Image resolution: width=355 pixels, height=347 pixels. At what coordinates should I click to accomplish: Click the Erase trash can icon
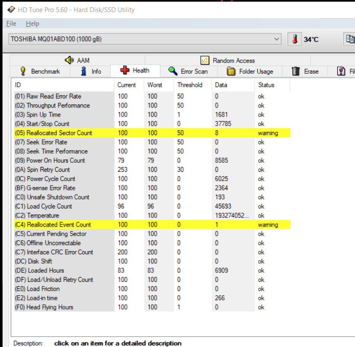(296, 71)
